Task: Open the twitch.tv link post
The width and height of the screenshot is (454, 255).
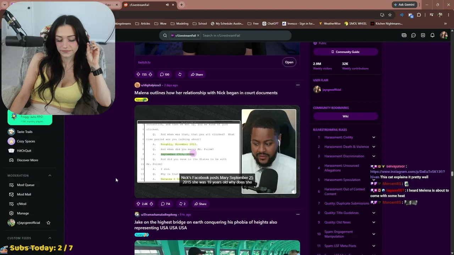Action: click(289, 62)
